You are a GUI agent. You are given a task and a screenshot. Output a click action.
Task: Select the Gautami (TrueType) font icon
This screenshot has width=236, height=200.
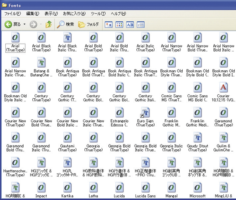pos(67,138)
